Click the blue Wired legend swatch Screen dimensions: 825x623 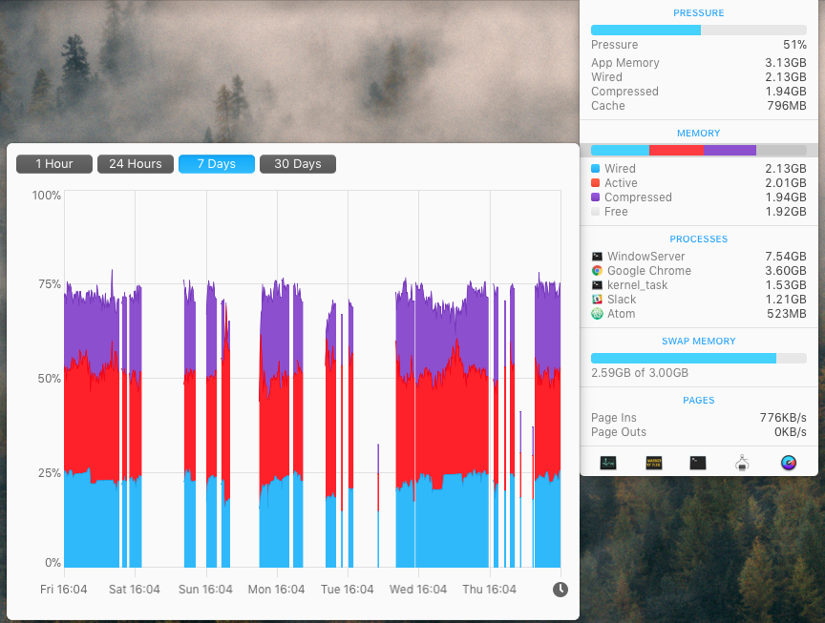click(596, 169)
